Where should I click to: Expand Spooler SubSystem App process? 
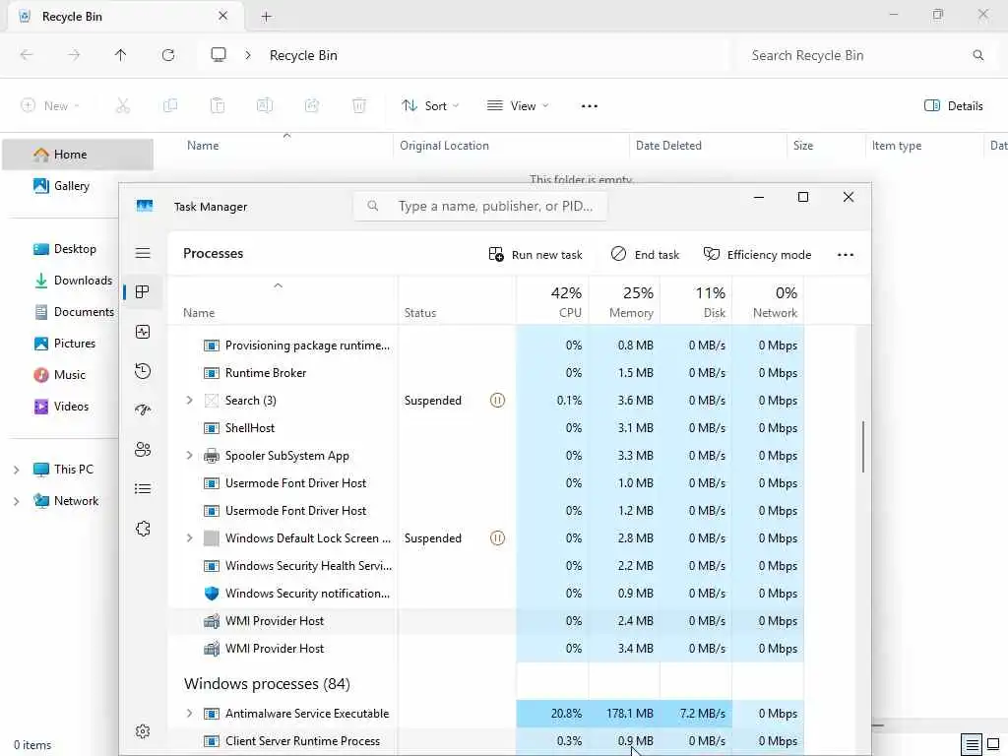click(189, 455)
